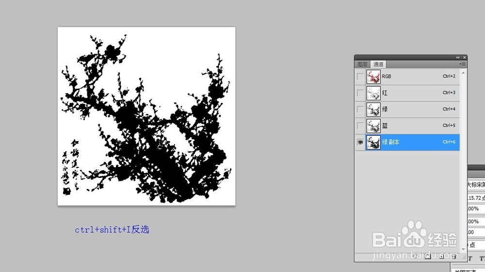Screen dimensions: 485x272
Task: Select the 通道 tab
Action: [378, 64]
